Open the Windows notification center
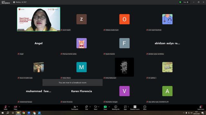 pyautogui.click(x=202, y=113)
